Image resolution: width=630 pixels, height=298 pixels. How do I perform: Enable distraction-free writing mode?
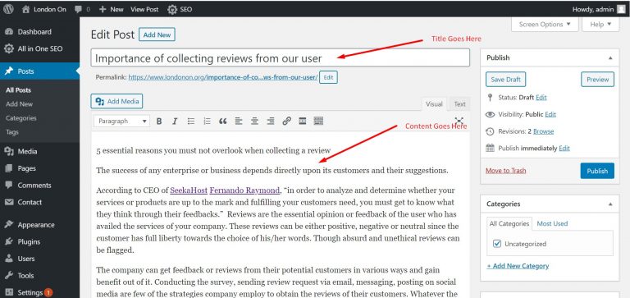coord(459,121)
